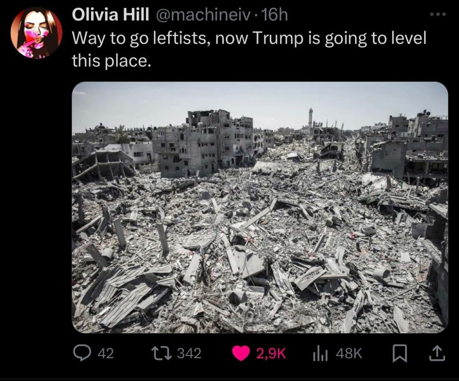
Task: Click the share upload arrow icon
Action: coord(437,353)
